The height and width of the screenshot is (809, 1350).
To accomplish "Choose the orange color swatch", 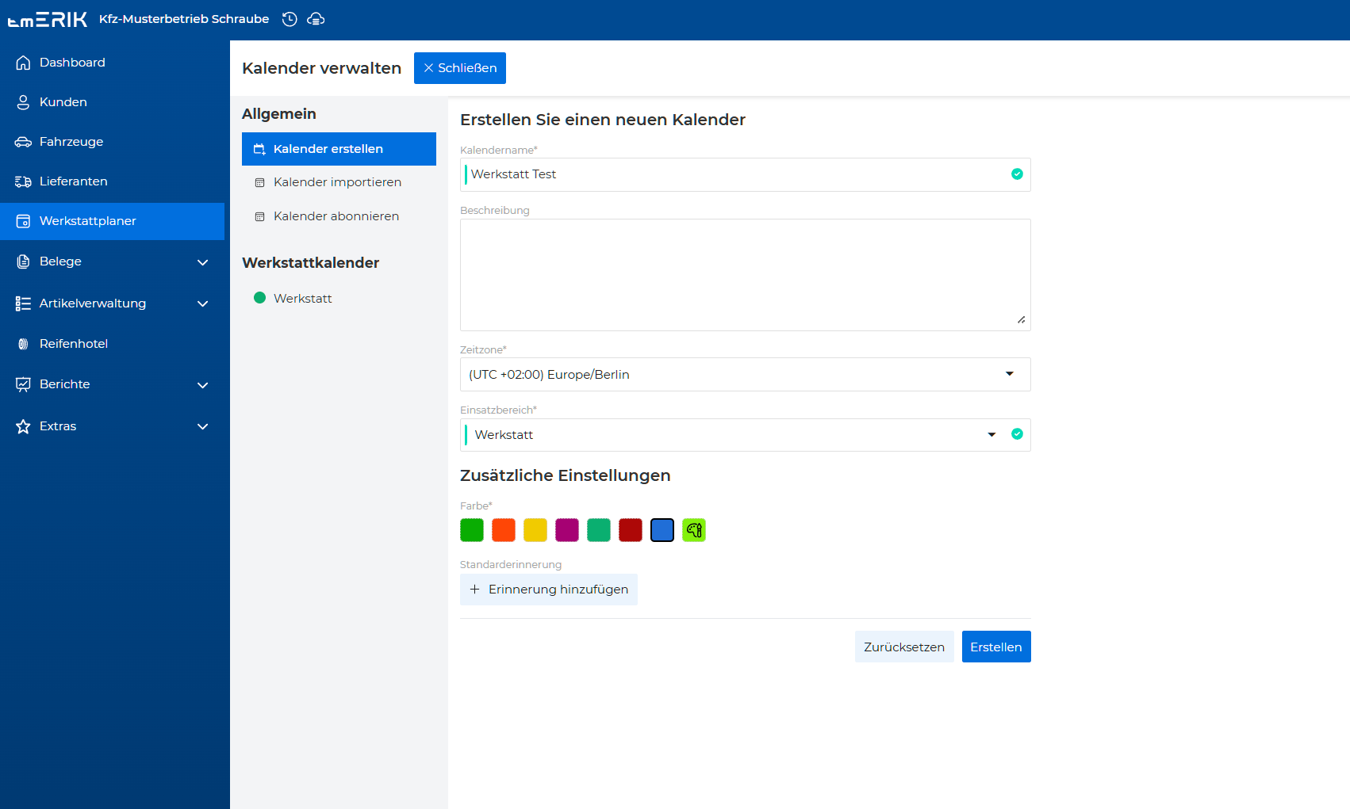I will [504, 530].
